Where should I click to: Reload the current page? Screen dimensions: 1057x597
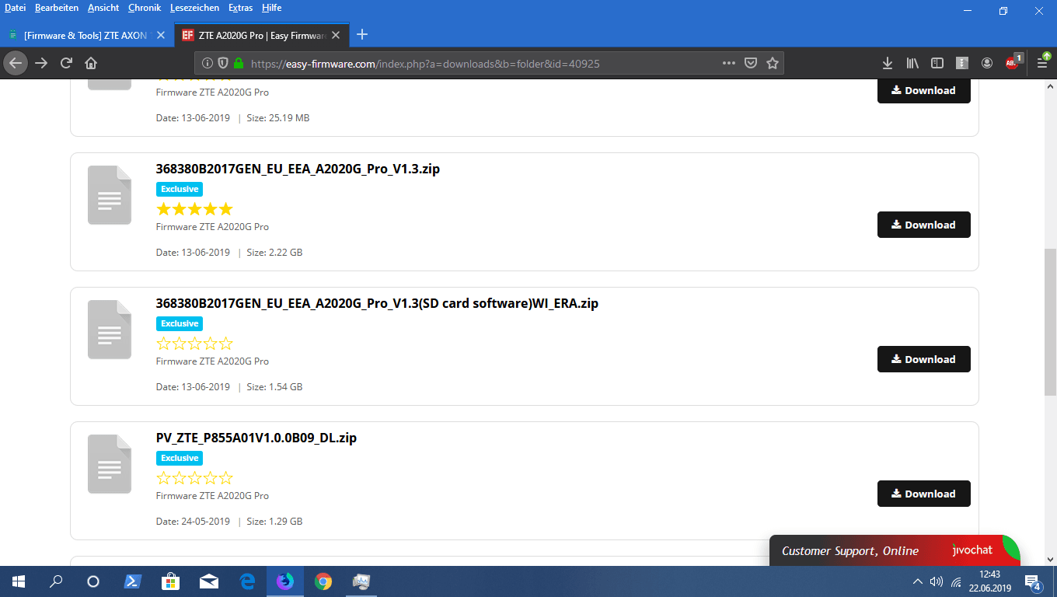click(x=66, y=63)
